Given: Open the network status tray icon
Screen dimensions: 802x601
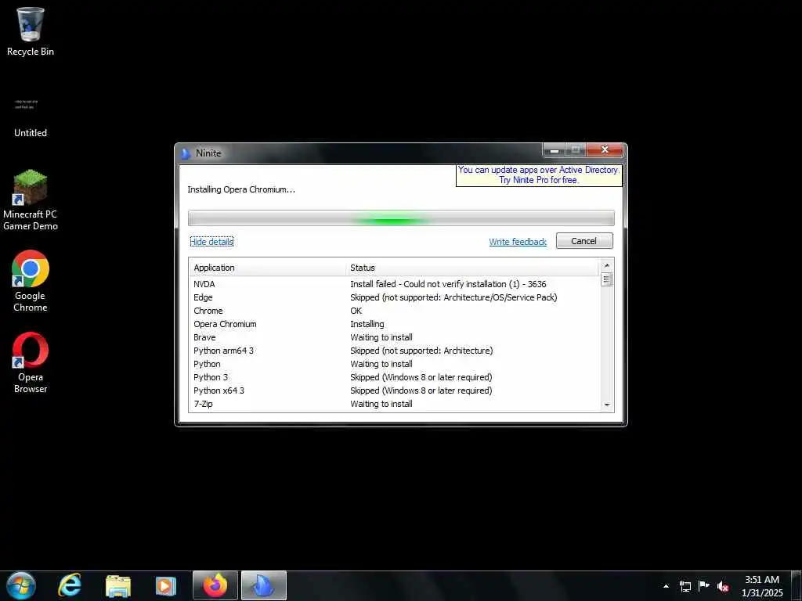Looking at the screenshot, I should click(x=685, y=586).
